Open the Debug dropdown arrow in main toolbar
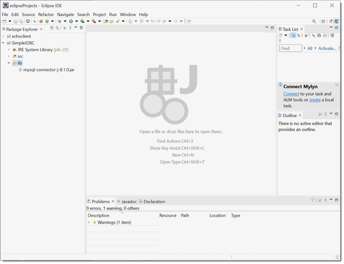This screenshot has height=264, width=344. tap(65, 21)
